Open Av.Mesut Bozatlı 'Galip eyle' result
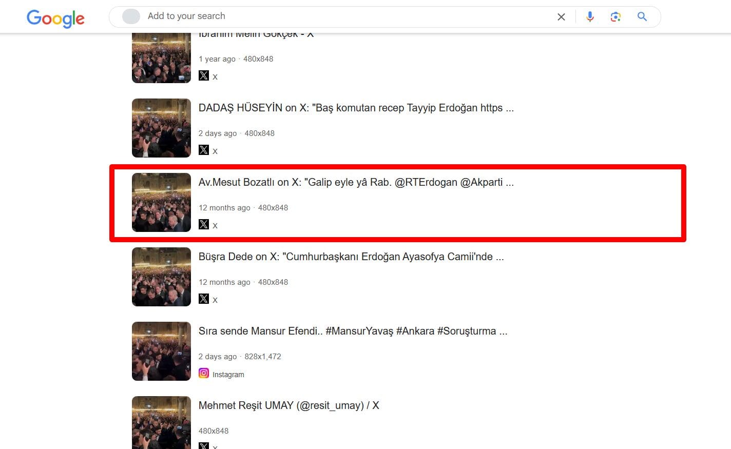 tap(356, 183)
